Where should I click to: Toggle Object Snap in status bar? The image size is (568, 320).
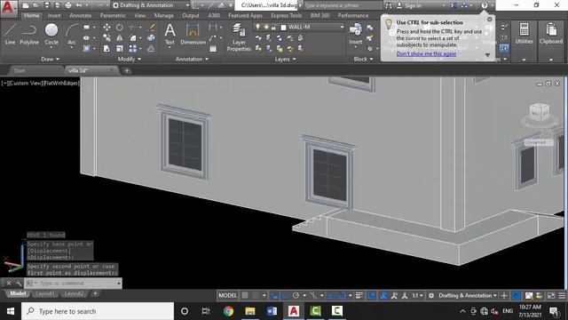[x=342, y=296]
